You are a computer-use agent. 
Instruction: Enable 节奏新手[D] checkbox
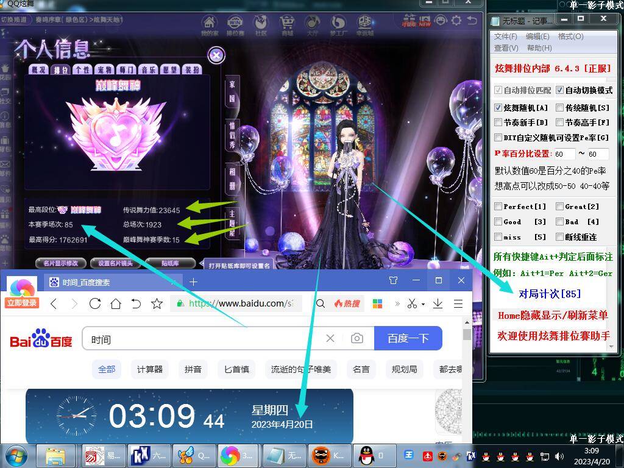click(x=498, y=122)
